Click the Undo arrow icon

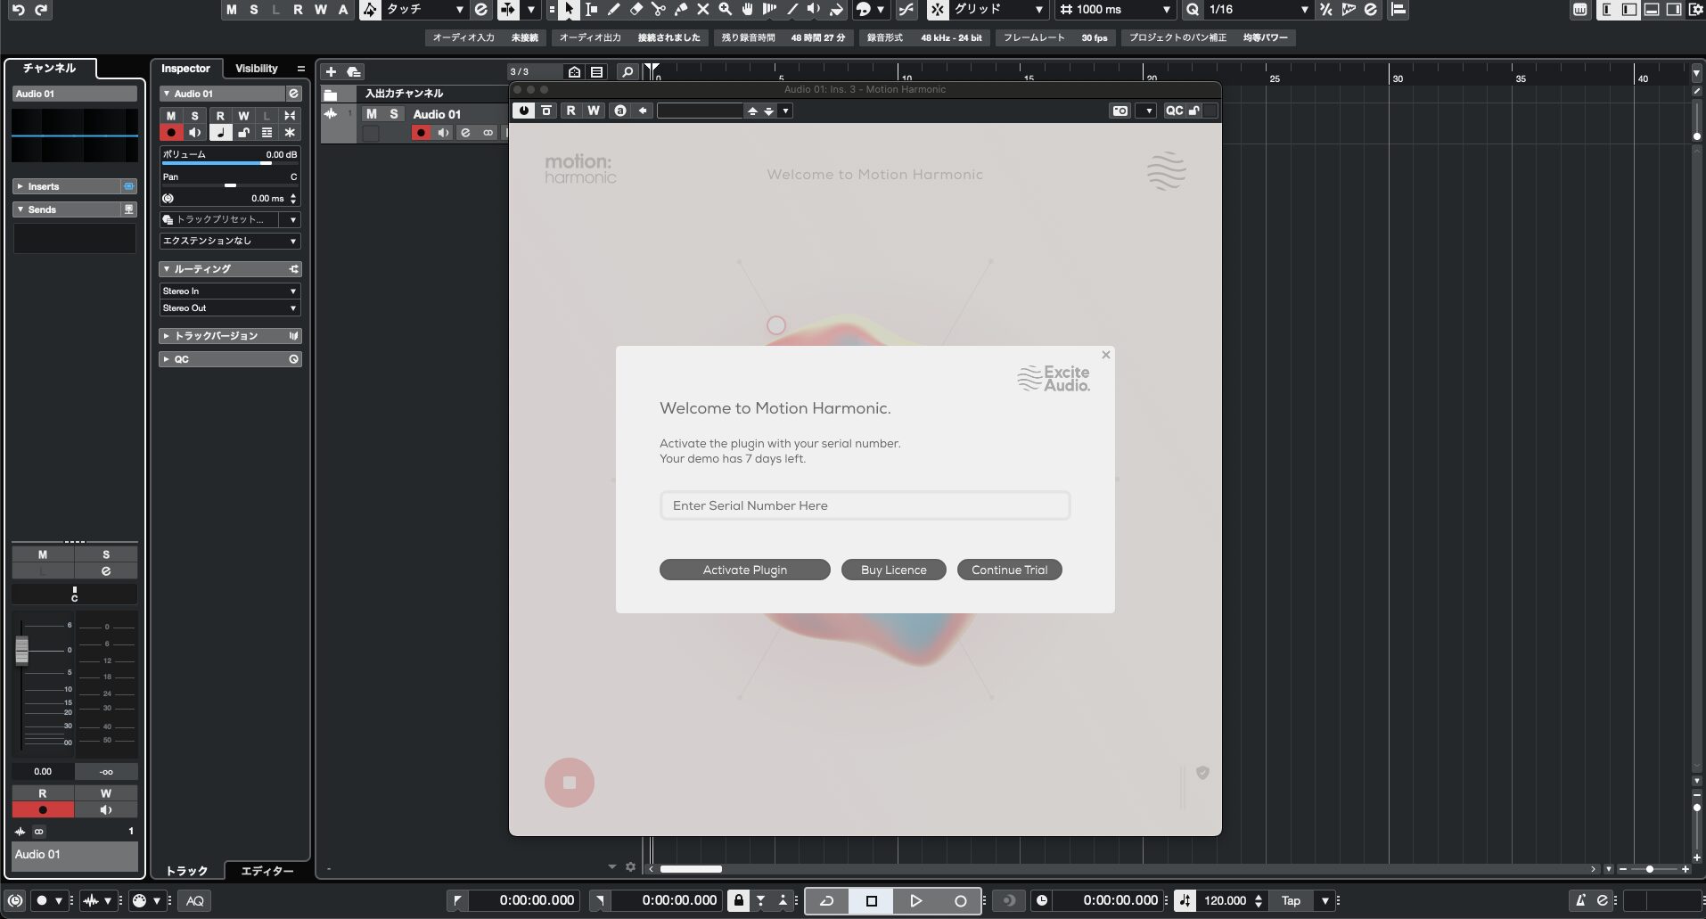[x=18, y=10]
